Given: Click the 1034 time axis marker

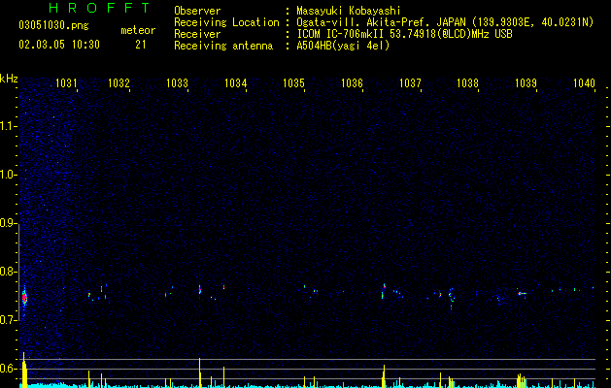Looking at the screenshot, I should coord(235,82).
